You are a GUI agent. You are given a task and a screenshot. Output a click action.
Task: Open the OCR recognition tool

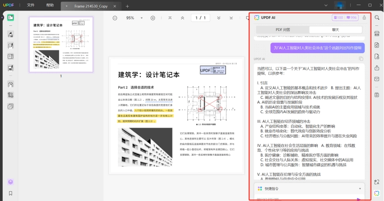pos(377,34)
